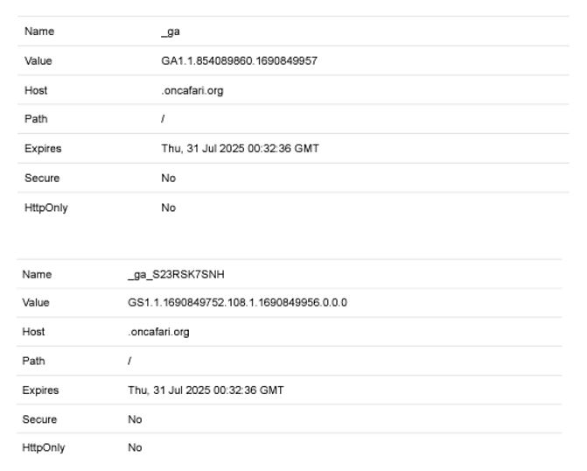Viewport: 587px width, 471px height.
Task: Click the Secure value of the _ga_S23RSK7SNH cookie
Action: click(x=135, y=419)
